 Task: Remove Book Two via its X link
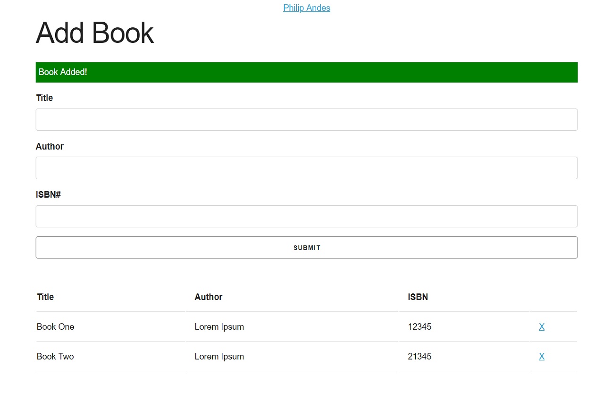click(x=542, y=357)
